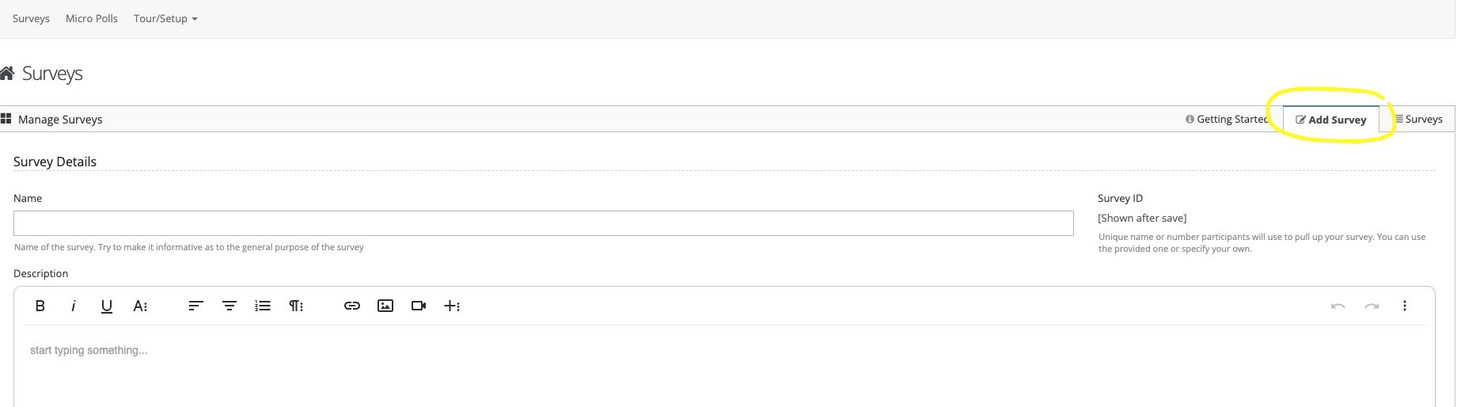Viewport: 1461px width, 407px height.
Task: Toggle bold formatting in description editor
Action: 40,306
